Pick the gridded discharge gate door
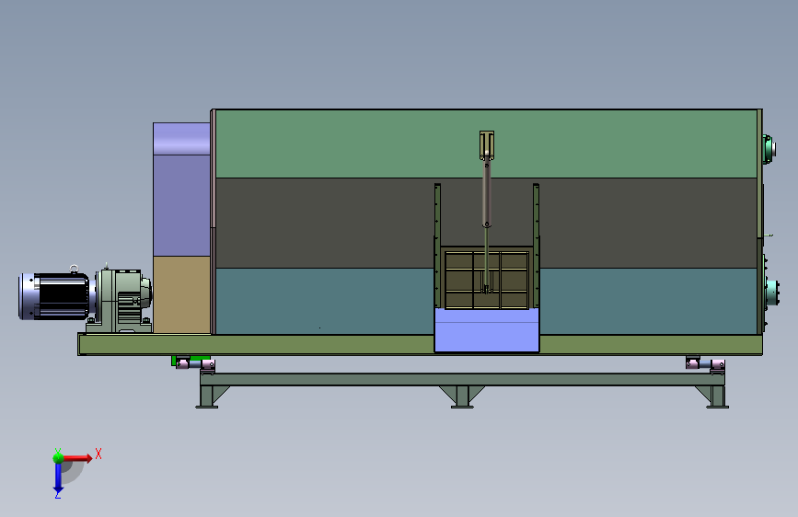This screenshot has height=517, width=798. point(487,279)
